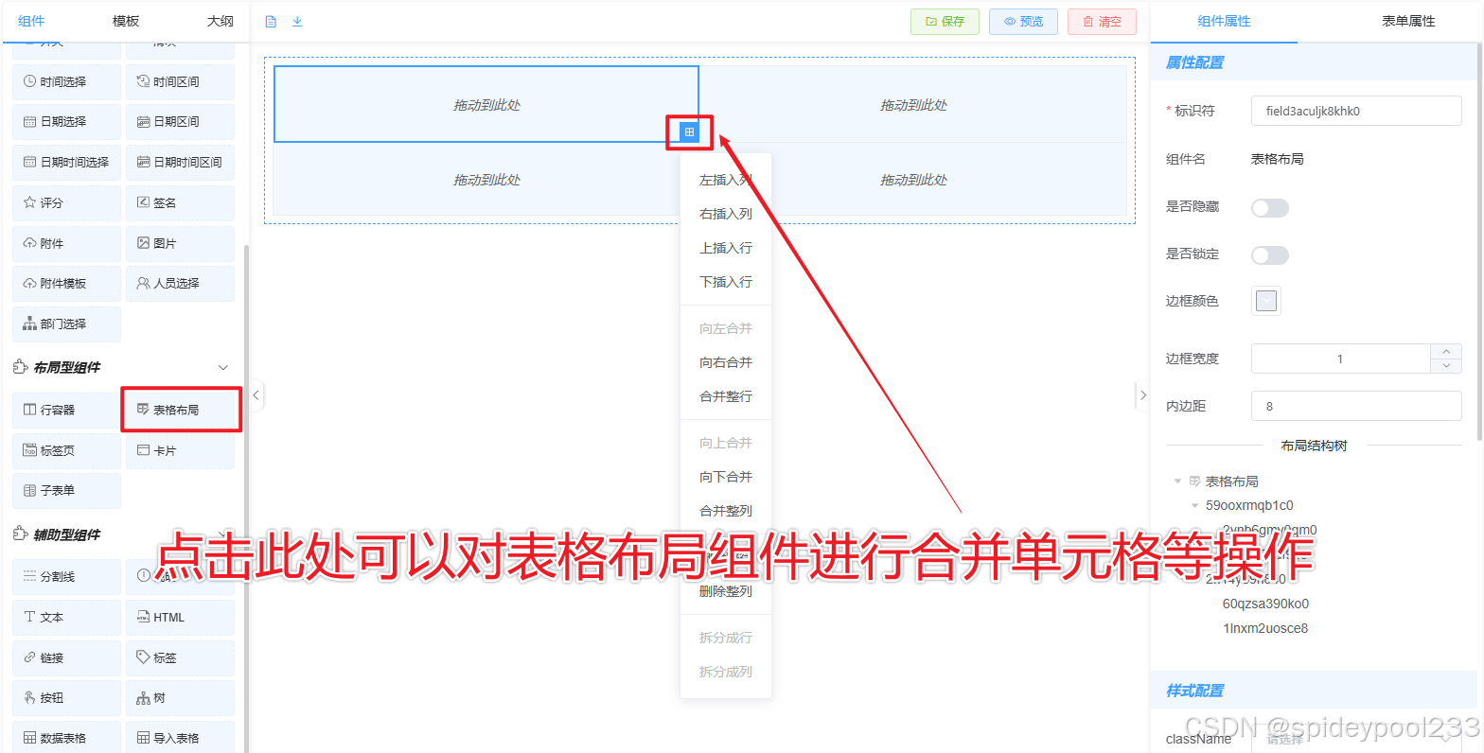1484x753 pixels.
Task: Decrease 边框宽度 with the down arrow
Action: tap(1446, 366)
